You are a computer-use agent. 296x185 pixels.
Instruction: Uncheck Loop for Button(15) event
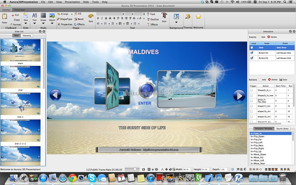252,58
